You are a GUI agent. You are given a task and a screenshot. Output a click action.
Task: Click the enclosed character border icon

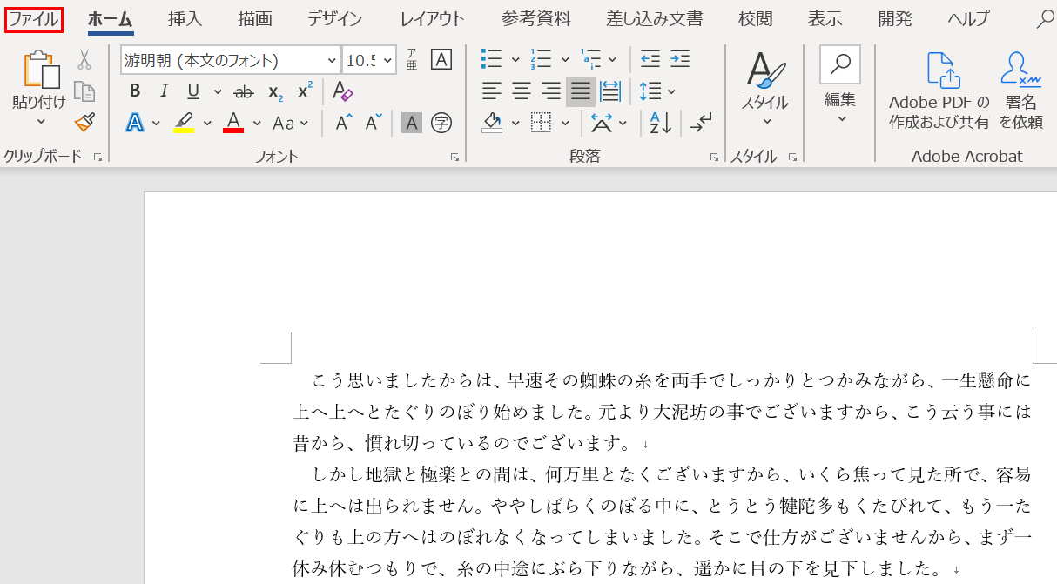[x=441, y=59]
